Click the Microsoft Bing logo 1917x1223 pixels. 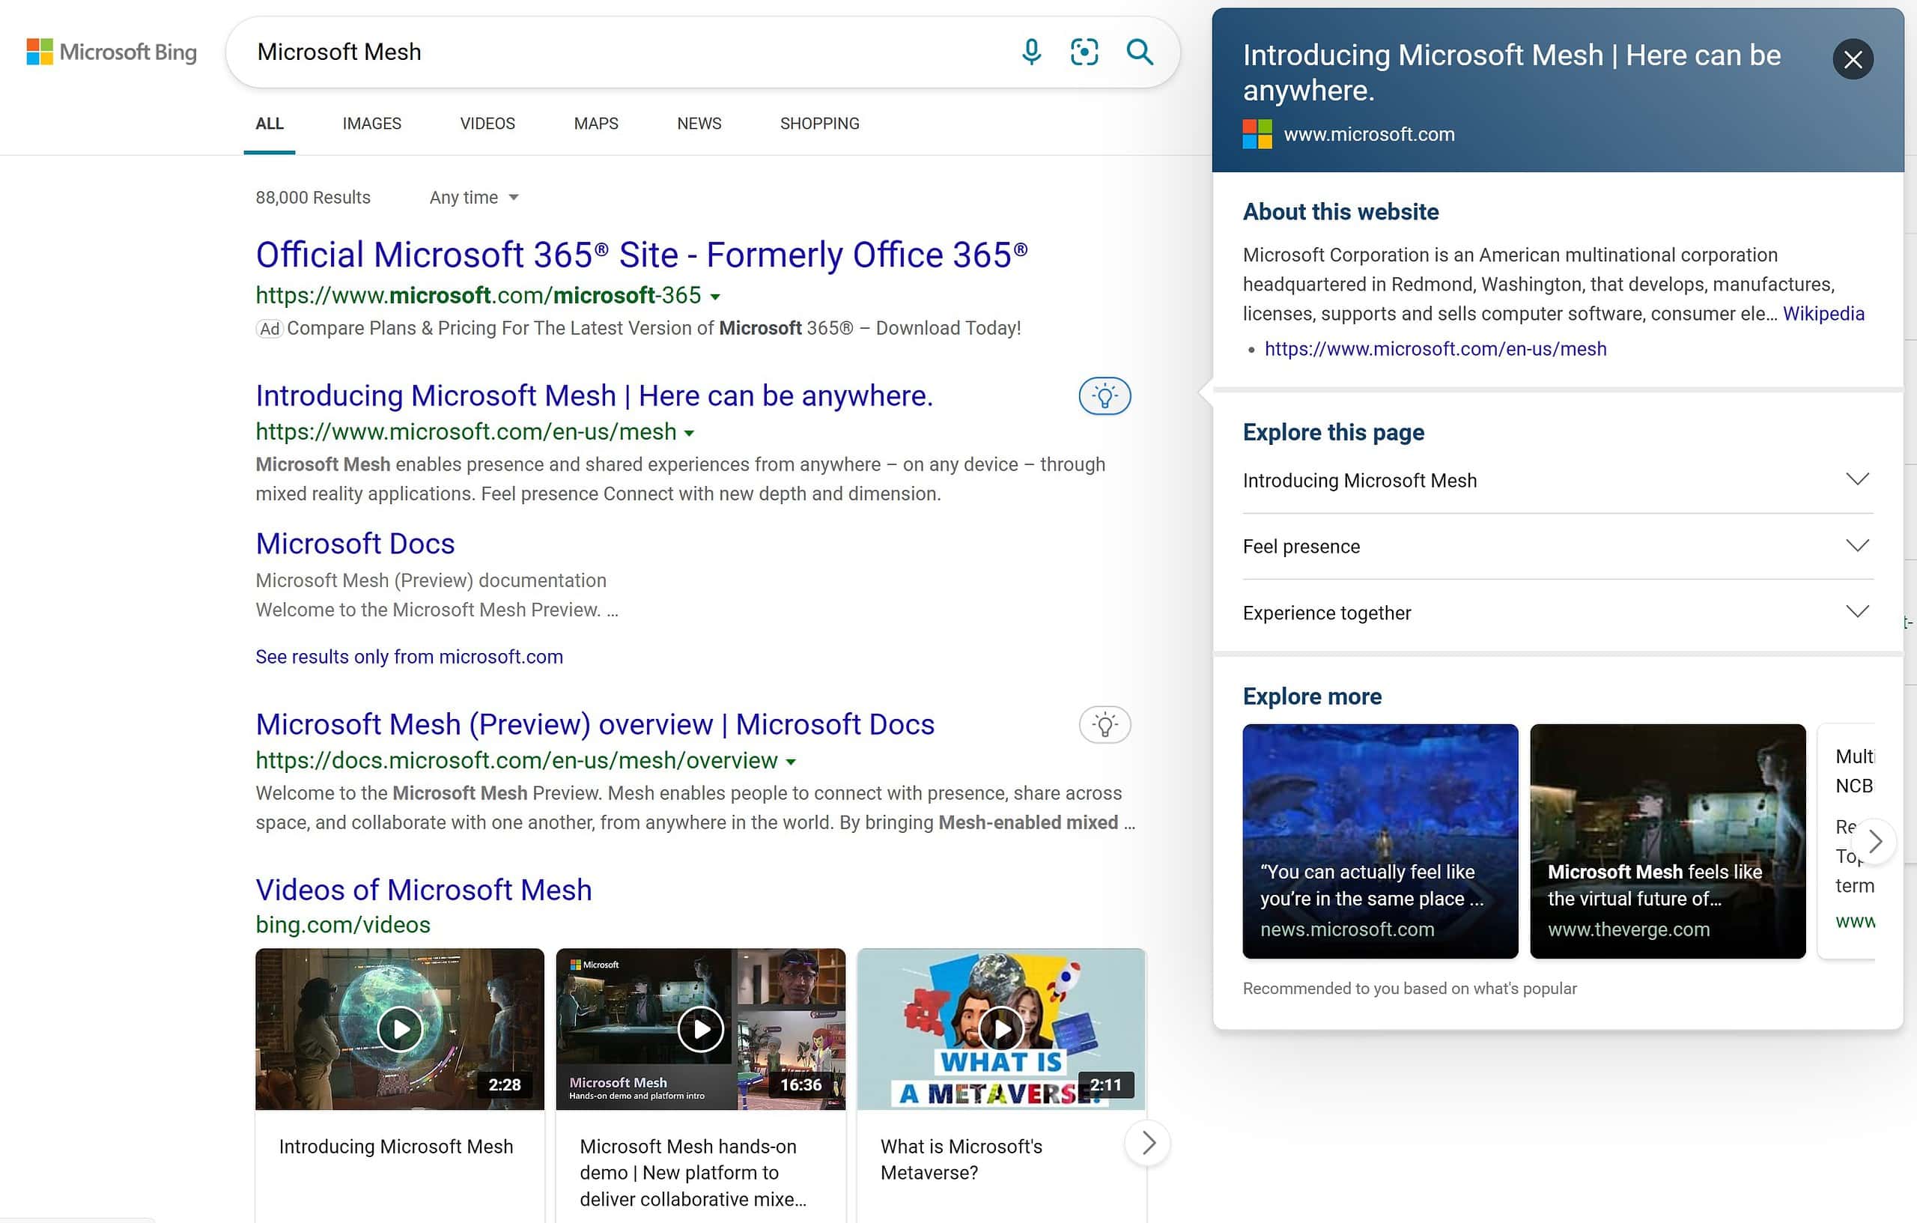click(x=112, y=52)
